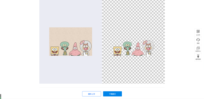This screenshot has width=204, height=99.
Task: Click the 重新上传 re-upload button
Action: pos(92,94)
